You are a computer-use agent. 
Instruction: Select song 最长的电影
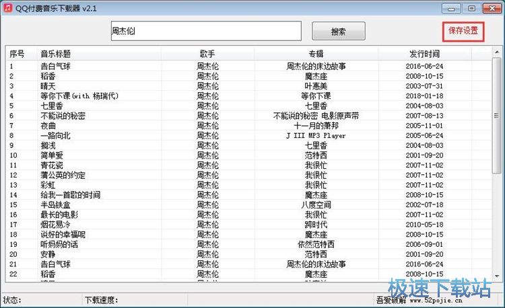tap(59, 215)
